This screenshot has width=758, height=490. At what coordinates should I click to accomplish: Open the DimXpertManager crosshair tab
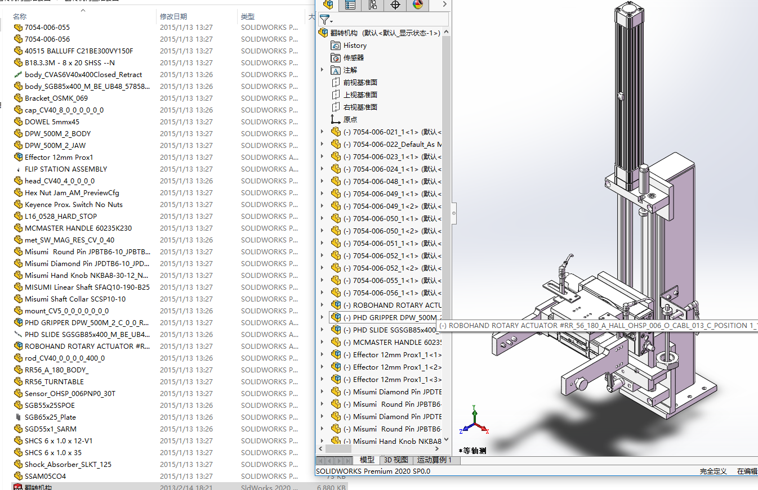click(395, 5)
